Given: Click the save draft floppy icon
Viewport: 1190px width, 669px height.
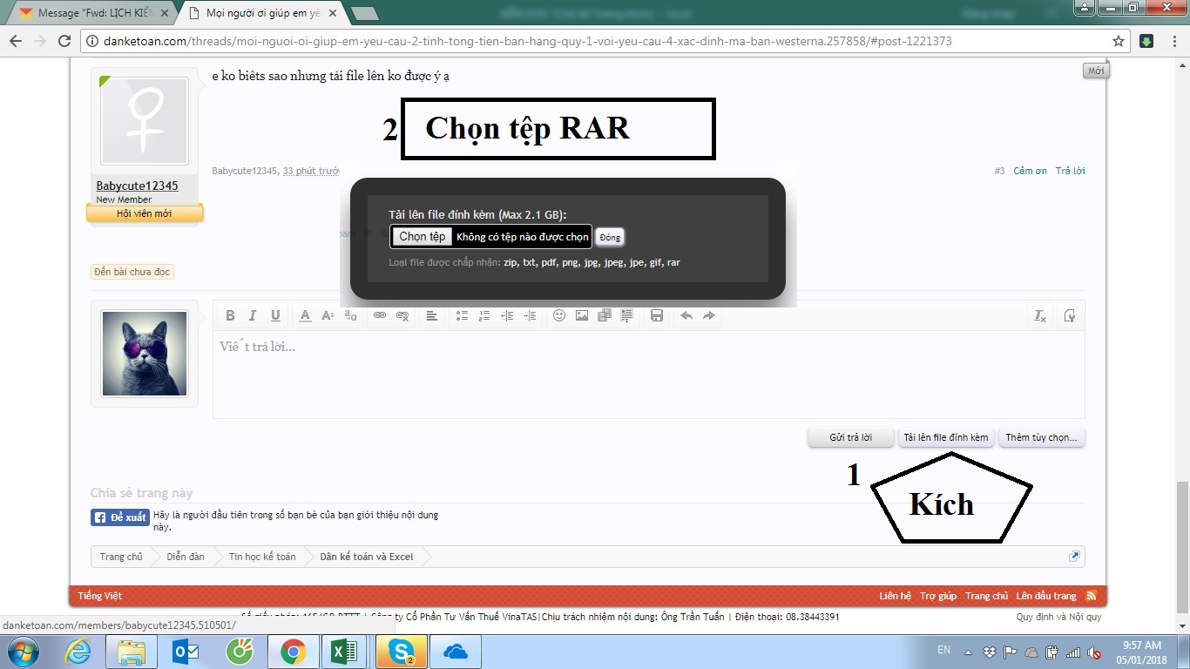Looking at the screenshot, I should (657, 315).
